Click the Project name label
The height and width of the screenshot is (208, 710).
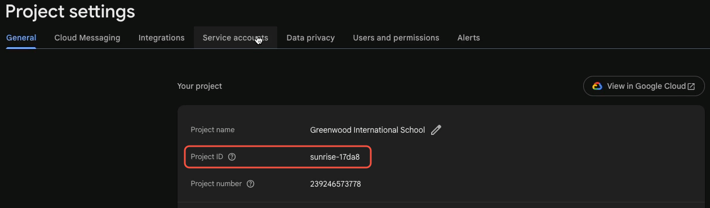pos(212,130)
